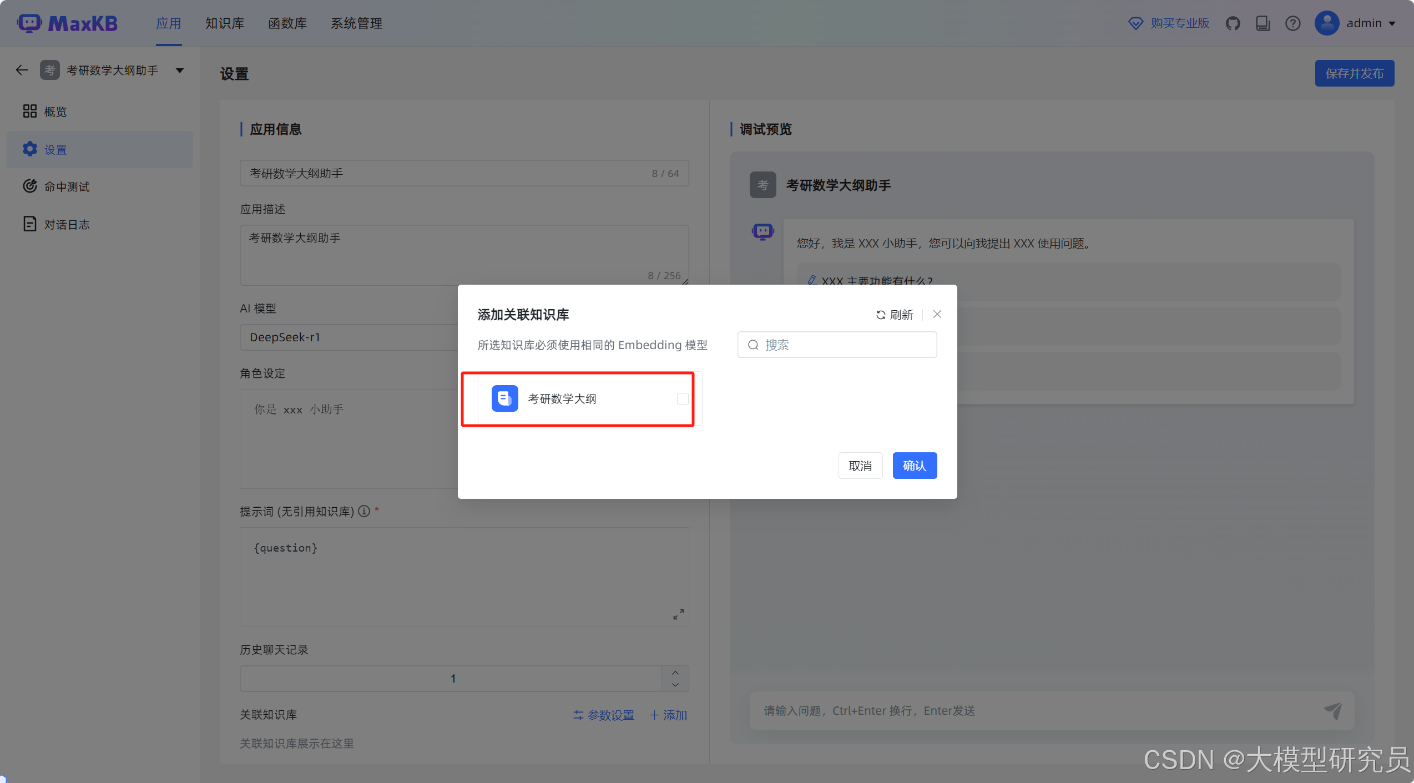Click the refresh icon in dialog
The height and width of the screenshot is (783, 1414).
click(x=880, y=315)
